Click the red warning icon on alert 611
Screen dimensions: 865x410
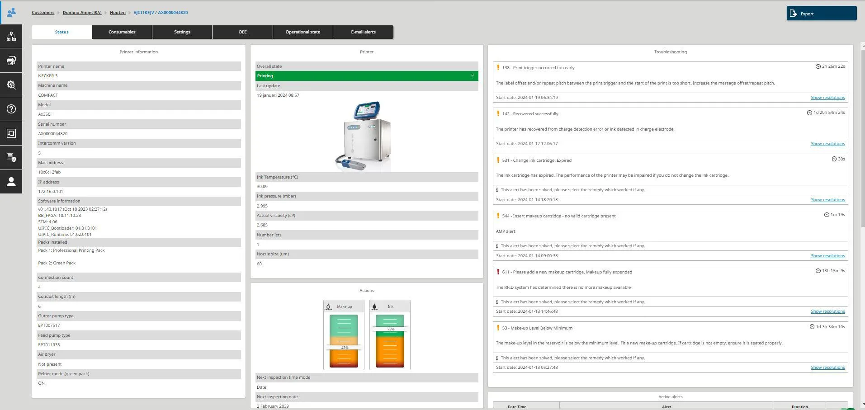[x=498, y=272]
